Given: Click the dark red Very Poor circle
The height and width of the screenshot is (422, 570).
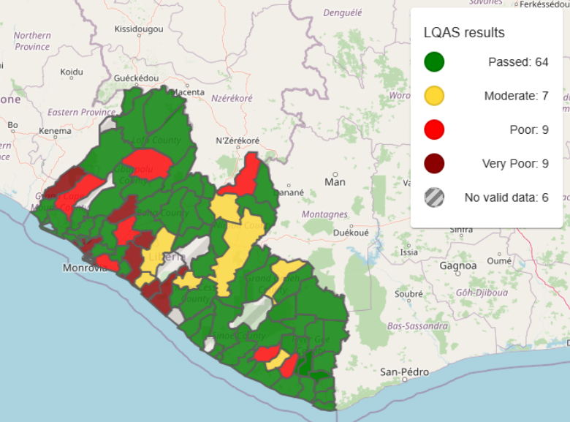Looking at the screenshot, I should 434,163.
